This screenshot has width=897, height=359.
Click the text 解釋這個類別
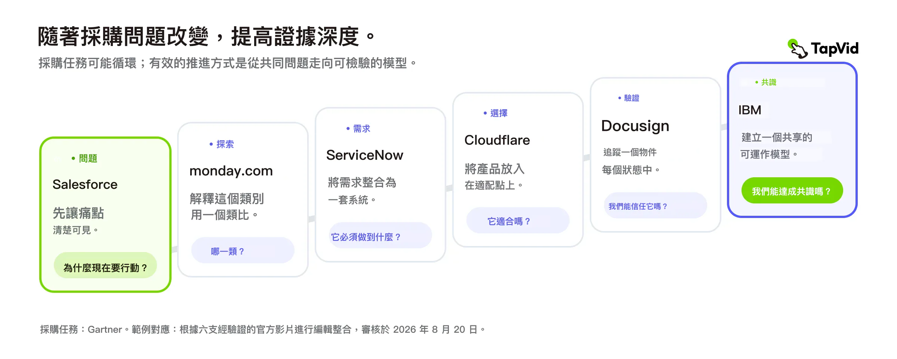(226, 199)
